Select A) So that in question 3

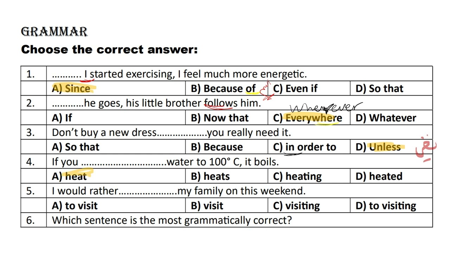(x=76, y=147)
